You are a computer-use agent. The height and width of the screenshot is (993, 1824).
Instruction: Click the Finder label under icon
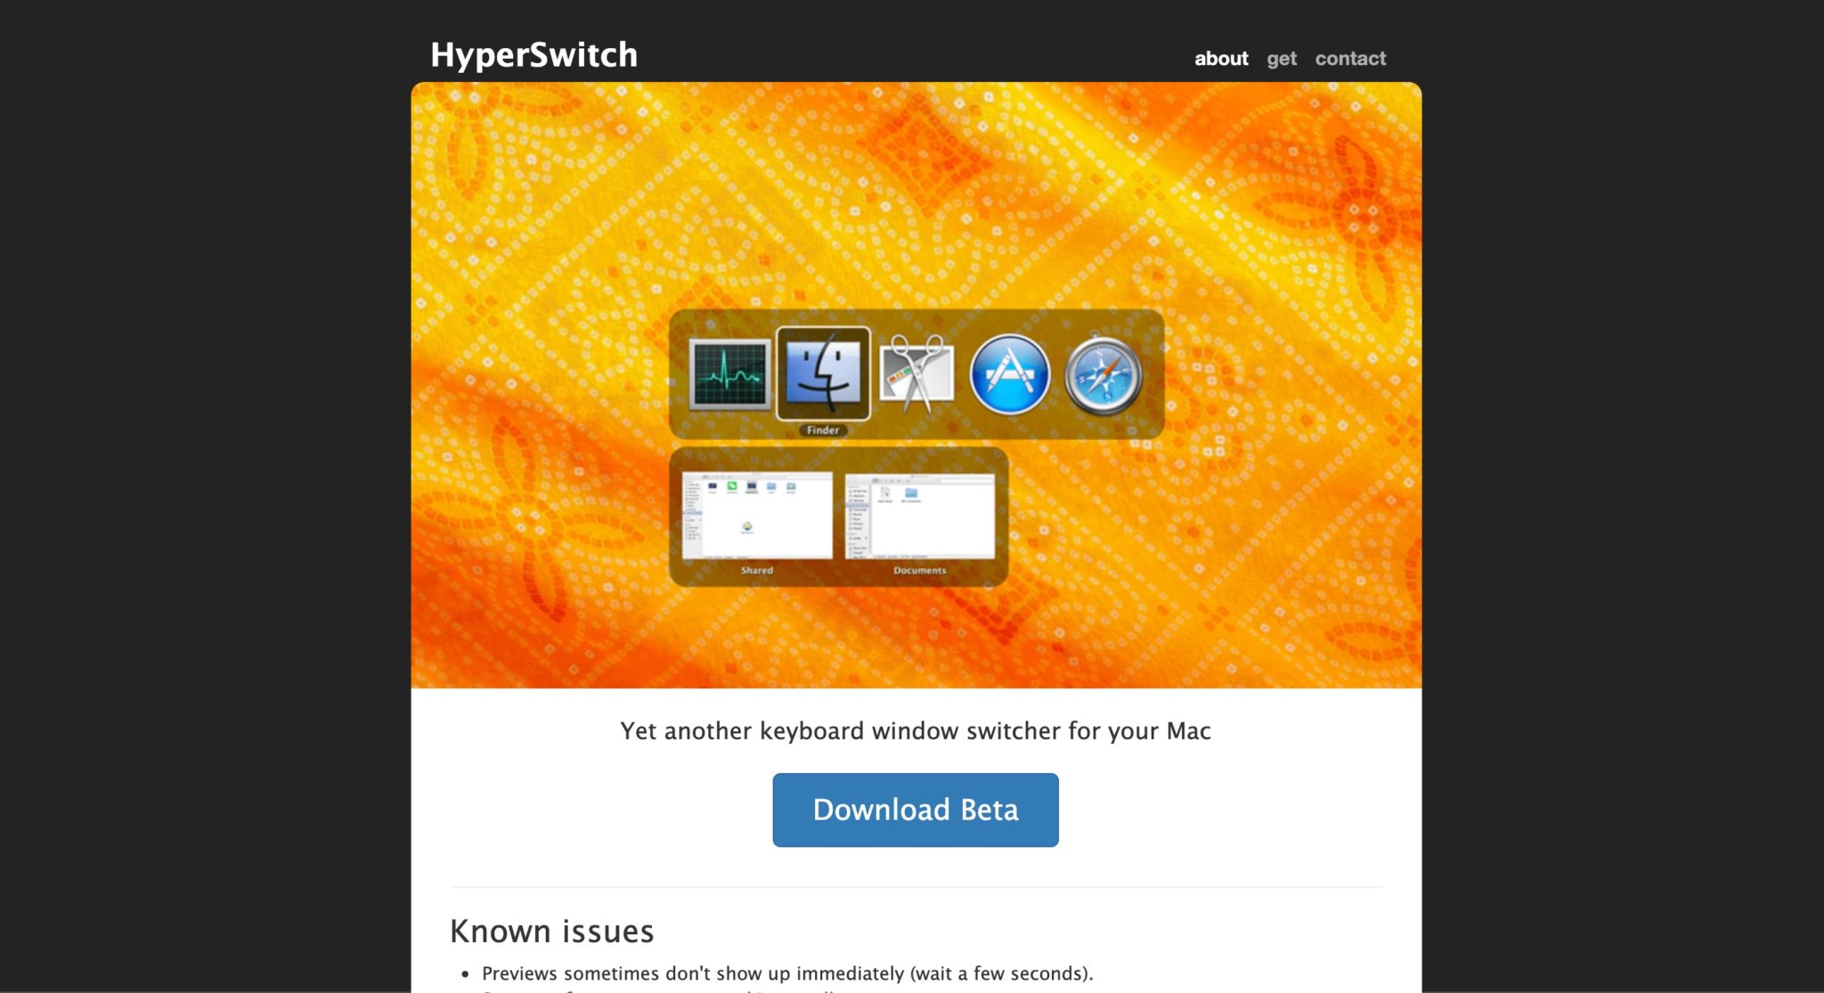pos(823,430)
